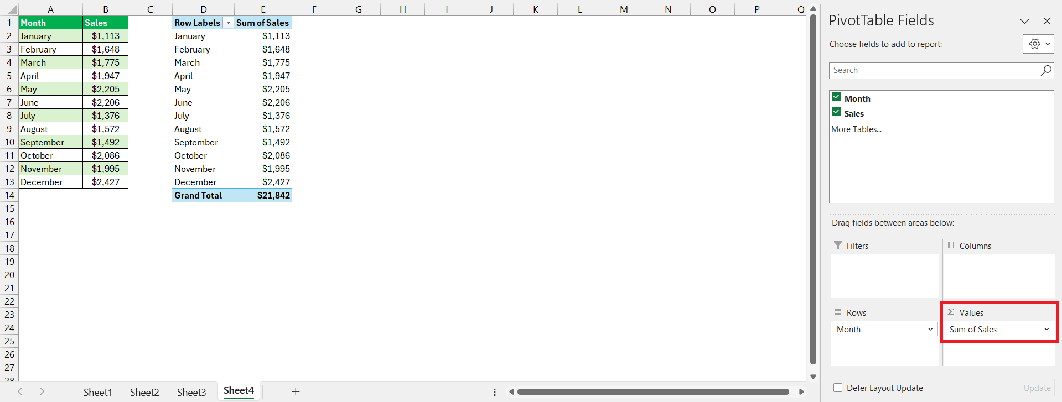Screen dimensions: 1062x402
Task: Select the Sales header cell B1
Action: tap(105, 23)
